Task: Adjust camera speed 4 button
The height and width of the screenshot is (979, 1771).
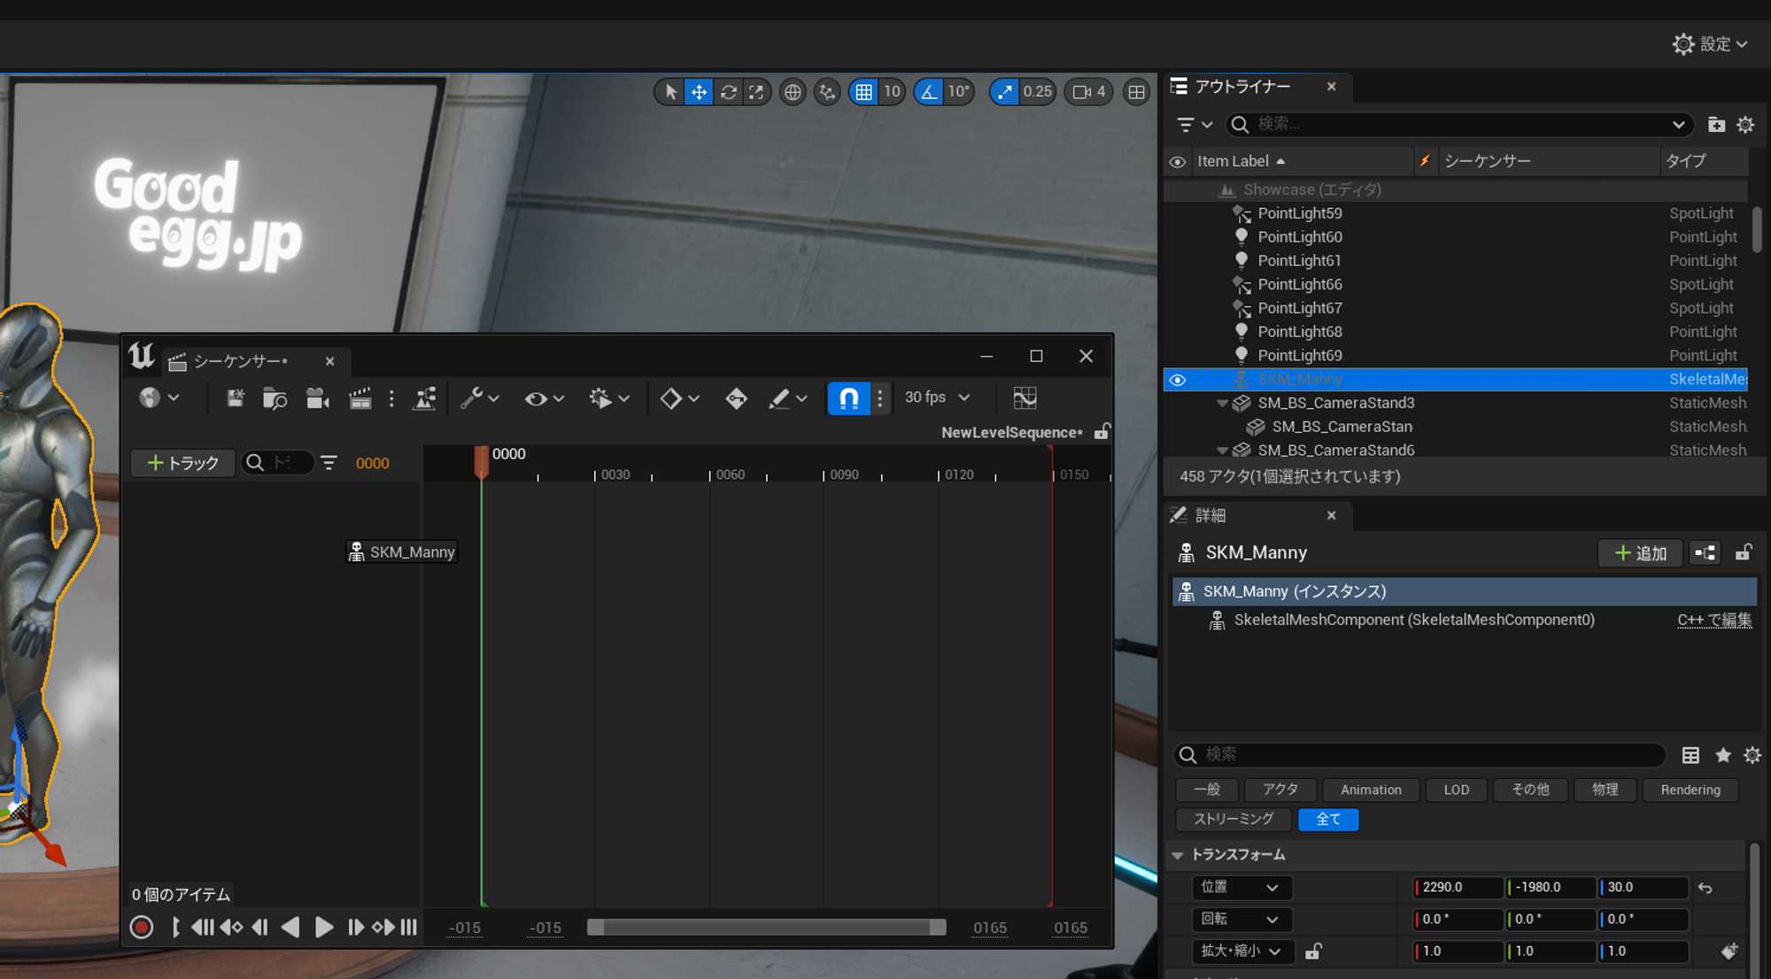Action: coord(1089,91)
